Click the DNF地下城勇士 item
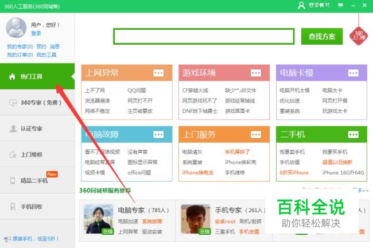The width and height of the screenshot is (373, 248). 200,111
